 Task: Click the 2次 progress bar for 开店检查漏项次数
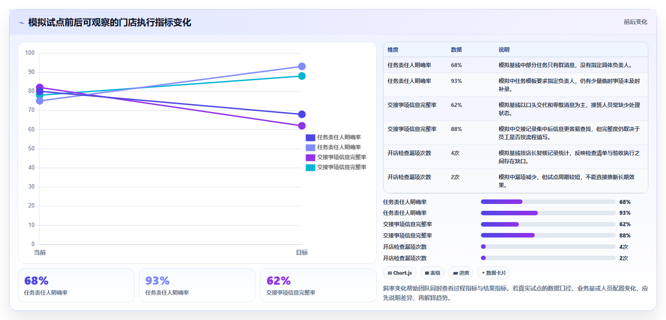pos(548,258)
